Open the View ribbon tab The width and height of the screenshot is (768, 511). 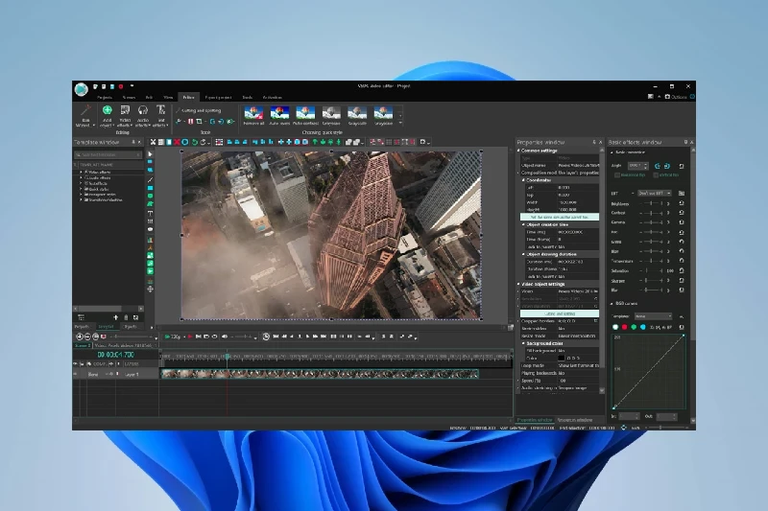point(168,97)
